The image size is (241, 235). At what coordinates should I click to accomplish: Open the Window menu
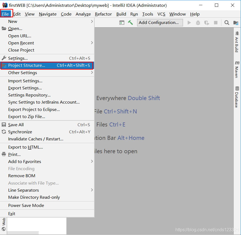click(178, 14)
